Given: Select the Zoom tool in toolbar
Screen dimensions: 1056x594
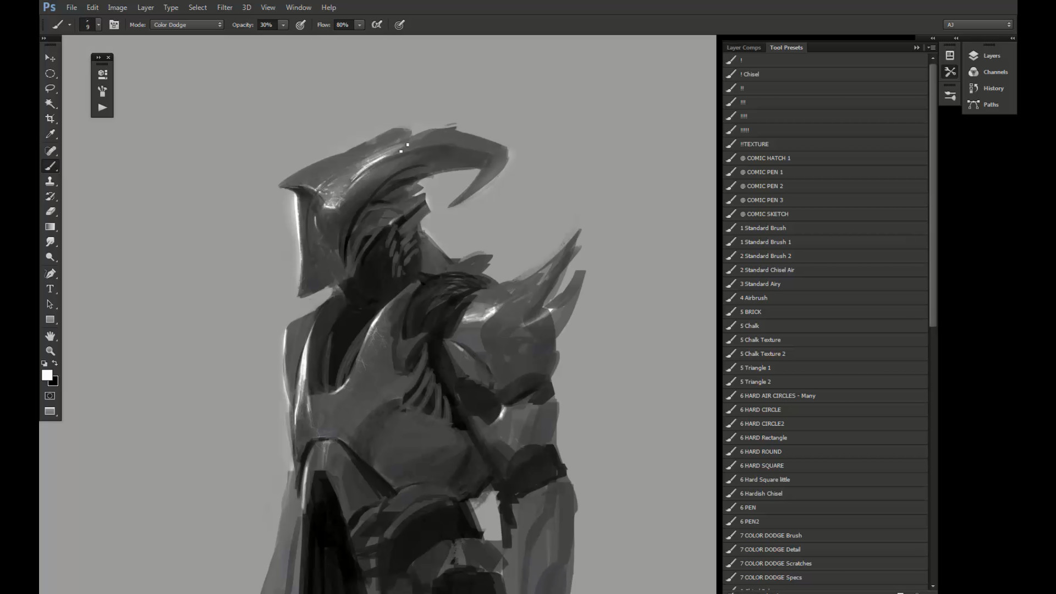Looking at the screenshot, I should (x=50, y=351).
